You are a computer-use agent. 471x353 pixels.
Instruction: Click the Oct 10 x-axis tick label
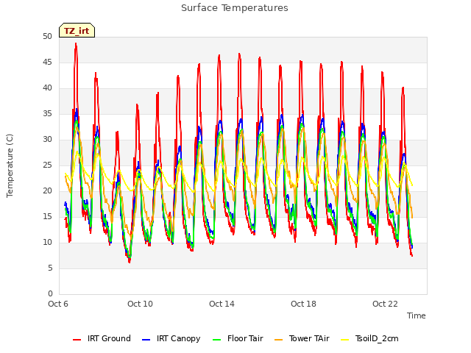pos(140,304)
